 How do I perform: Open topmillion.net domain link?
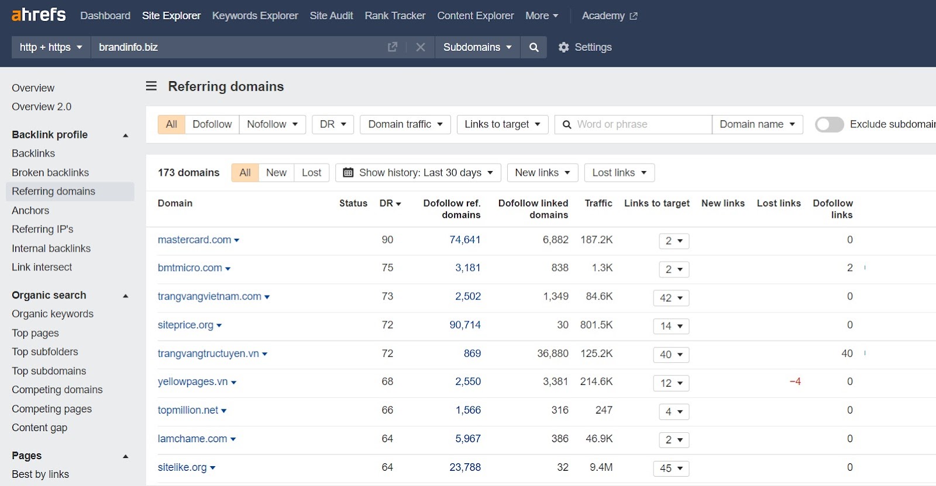[188, 411]
